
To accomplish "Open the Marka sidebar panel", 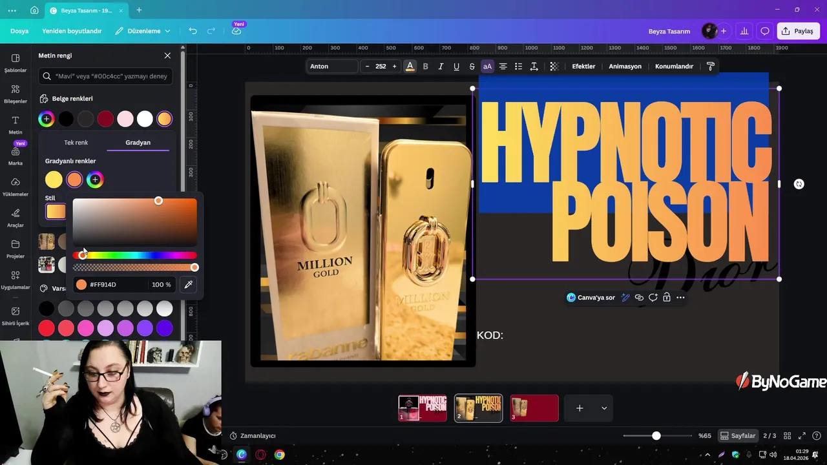I will (x=16, y=156).
